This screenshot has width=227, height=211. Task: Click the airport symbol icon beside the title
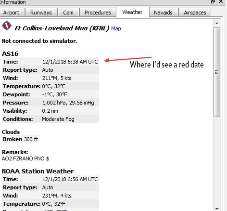point(7,26)
